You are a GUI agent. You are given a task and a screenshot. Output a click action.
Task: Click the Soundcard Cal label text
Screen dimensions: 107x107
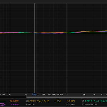point(91,104)
